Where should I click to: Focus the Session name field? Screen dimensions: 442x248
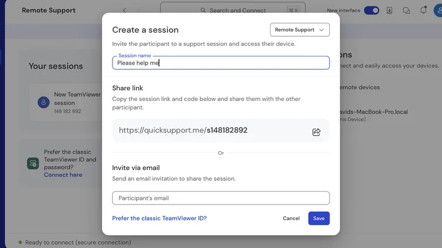[x=221, y=63]
